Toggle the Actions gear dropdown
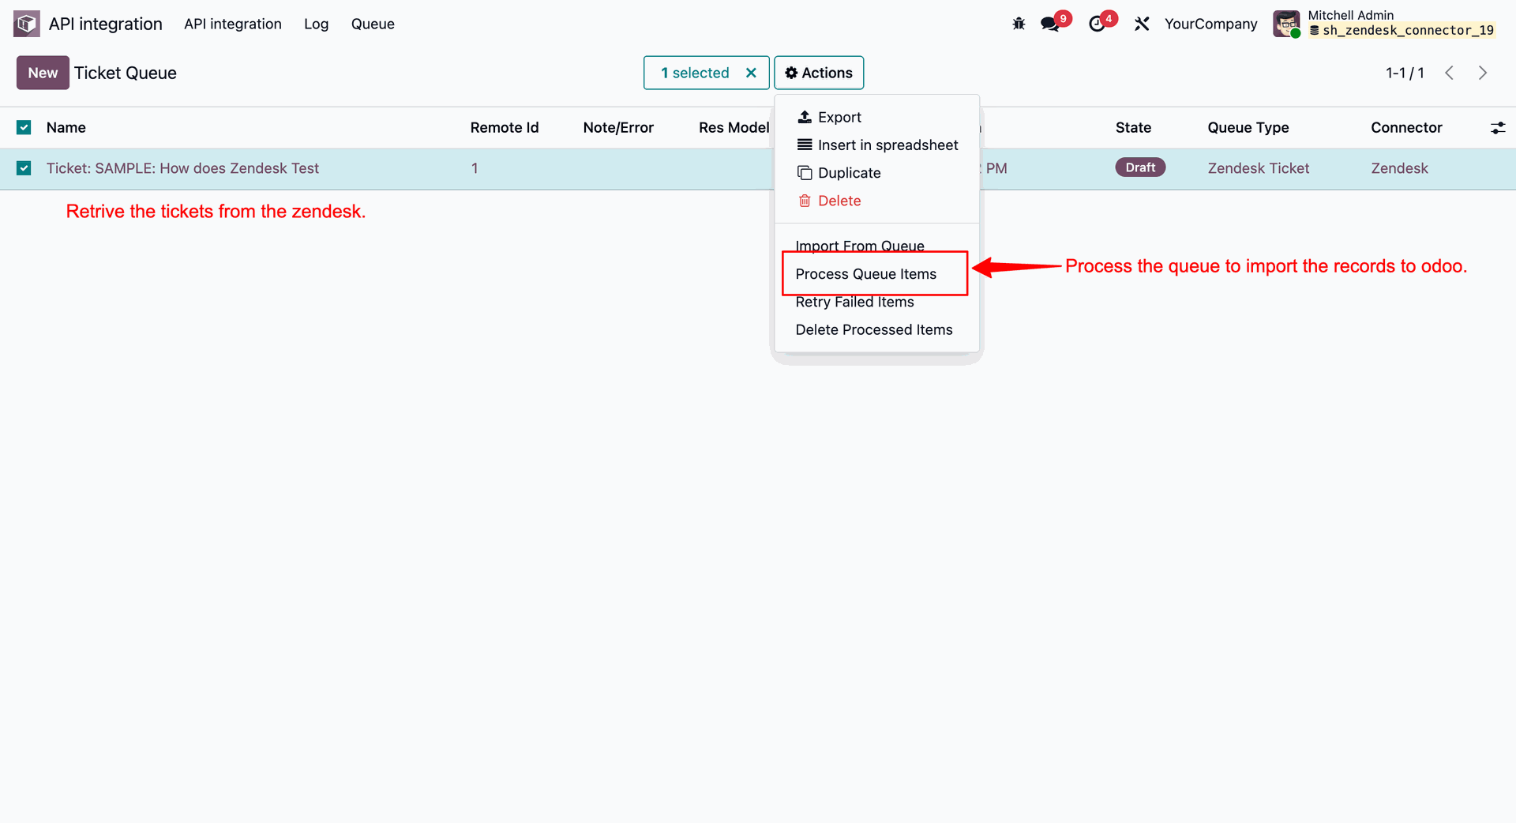The height and width of the screenshot is (823, 1516). [819, 73]
